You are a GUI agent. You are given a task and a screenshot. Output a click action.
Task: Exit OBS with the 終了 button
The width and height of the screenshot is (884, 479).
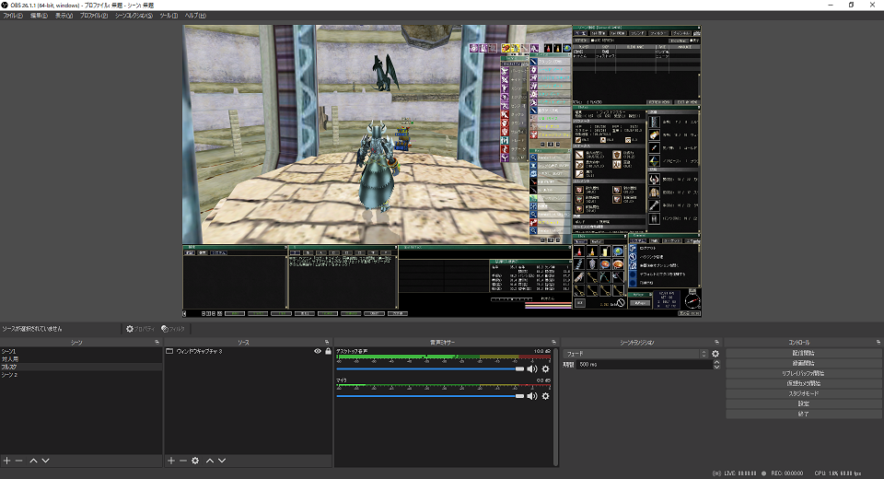(803, 415)
